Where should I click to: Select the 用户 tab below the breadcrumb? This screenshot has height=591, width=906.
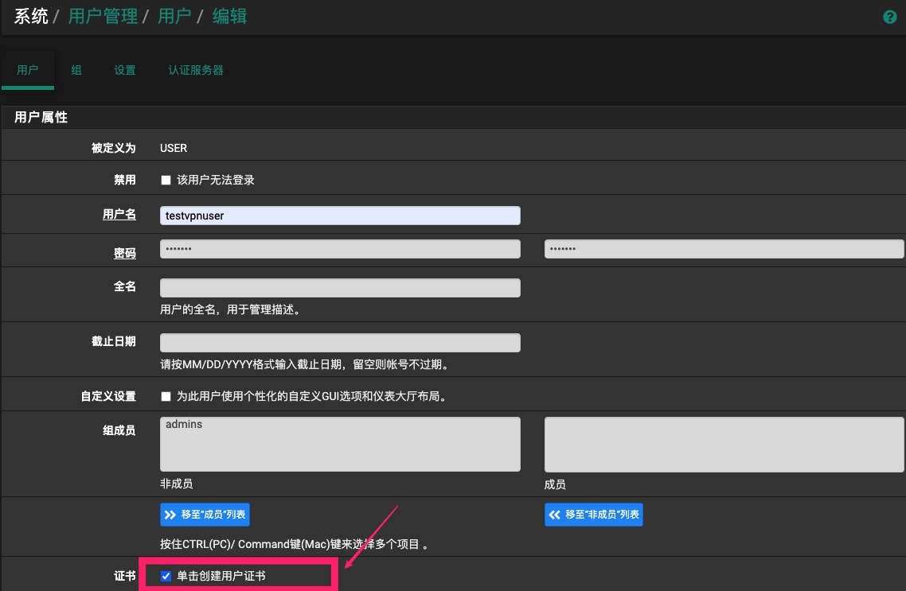tap(28, 70)
